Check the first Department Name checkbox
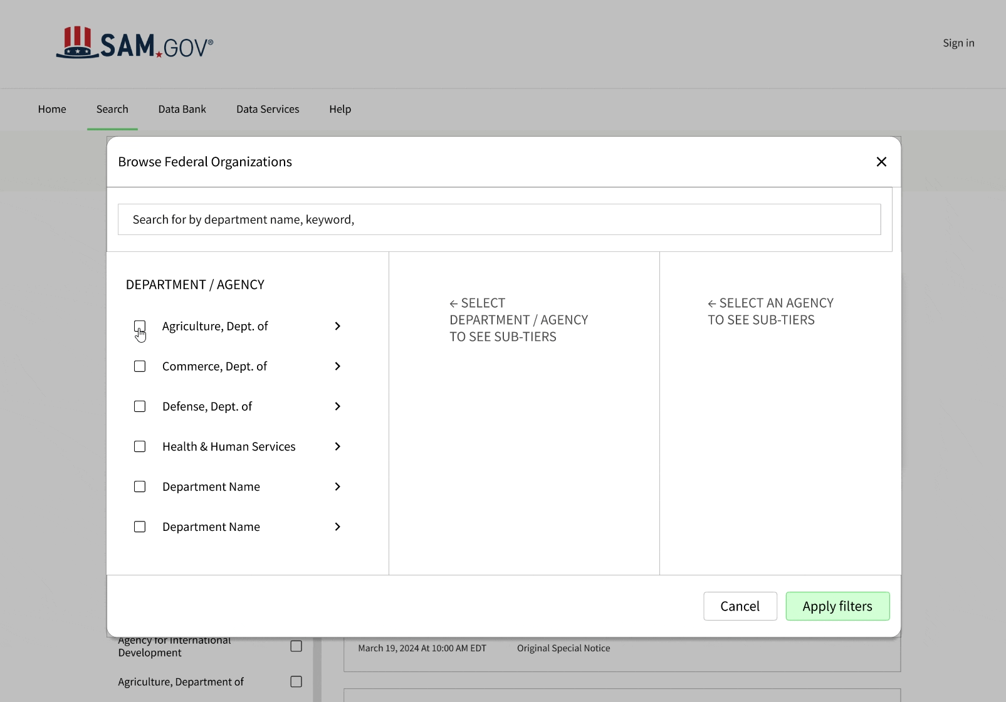Viewport: 1006px width, 702px height. click(140, 486)
